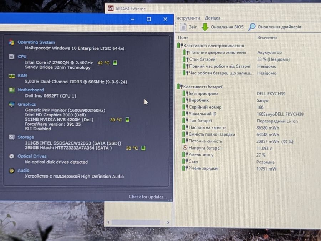Click the AIDA64 Extreme title bar icon
This screenshot has width=321, height=241.
coord(111,9)
